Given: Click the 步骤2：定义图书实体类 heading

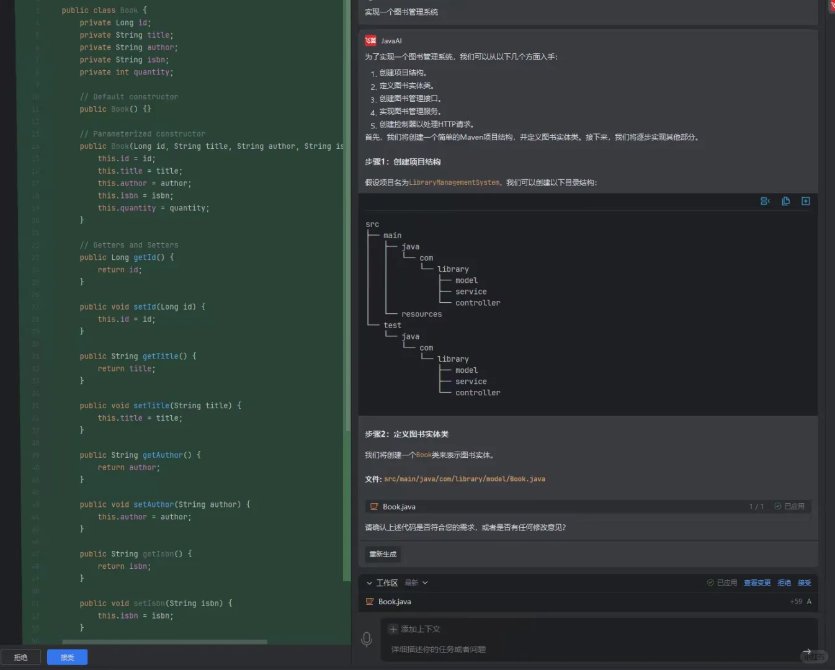Looking at the screenshot, I should (x=406, y=434).
